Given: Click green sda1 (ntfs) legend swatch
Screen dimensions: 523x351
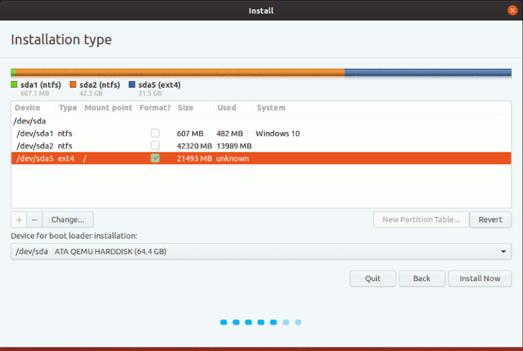Looking at the screenshot, I should tap(14, 84).
